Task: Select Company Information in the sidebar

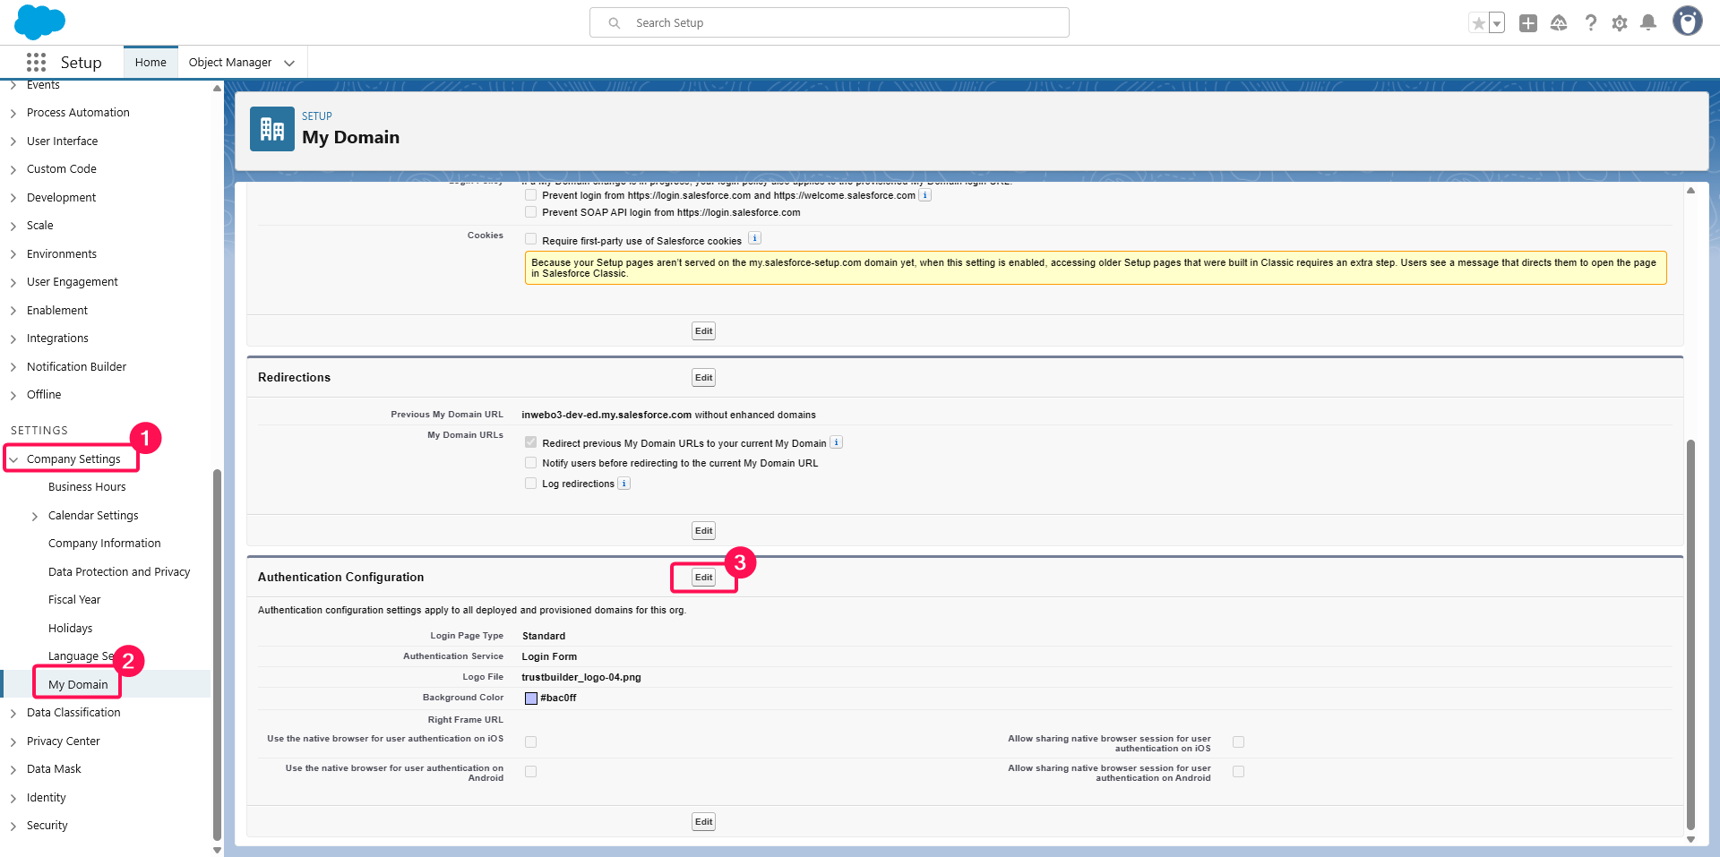Action: click(104, 544)
